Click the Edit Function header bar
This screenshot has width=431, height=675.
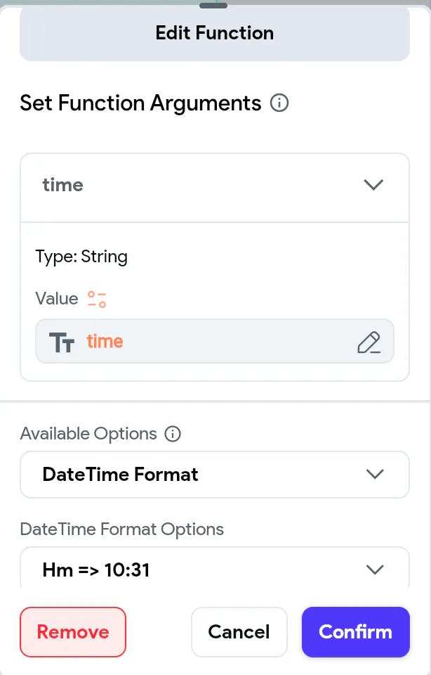[214, 33]
